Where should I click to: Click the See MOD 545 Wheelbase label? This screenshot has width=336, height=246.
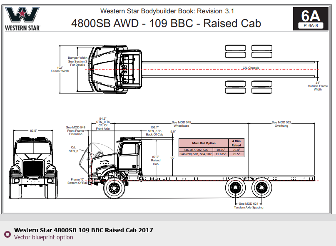pos(181,124)
